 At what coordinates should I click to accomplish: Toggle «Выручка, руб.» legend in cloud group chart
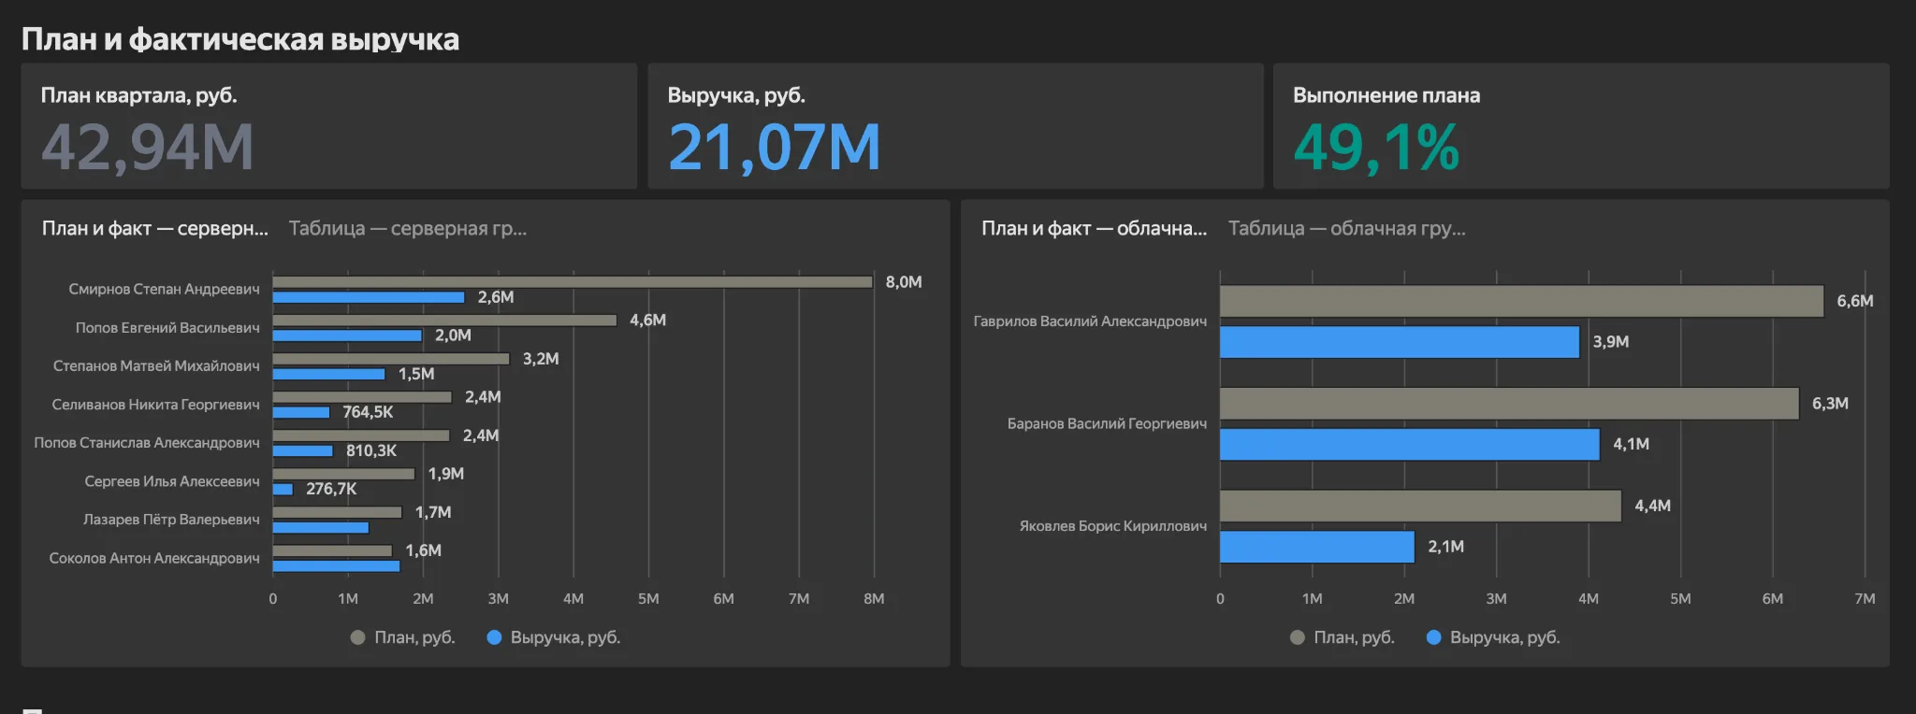[x=1493, y=637]
